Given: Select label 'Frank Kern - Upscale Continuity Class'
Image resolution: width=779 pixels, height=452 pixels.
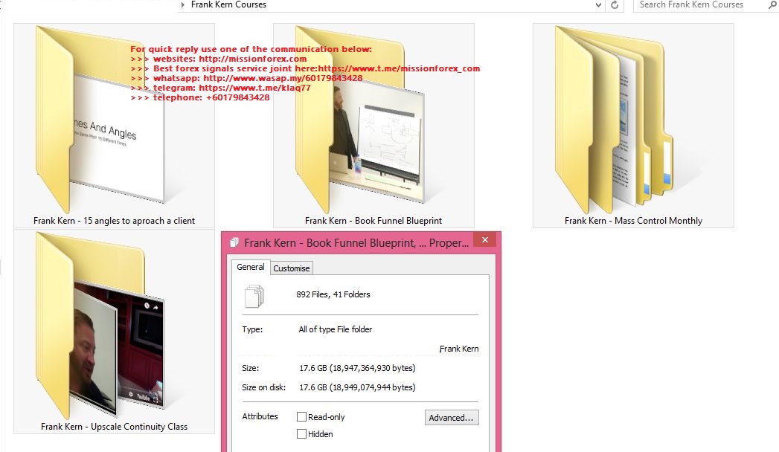Looking at the screenshot, I should [115, 427].
